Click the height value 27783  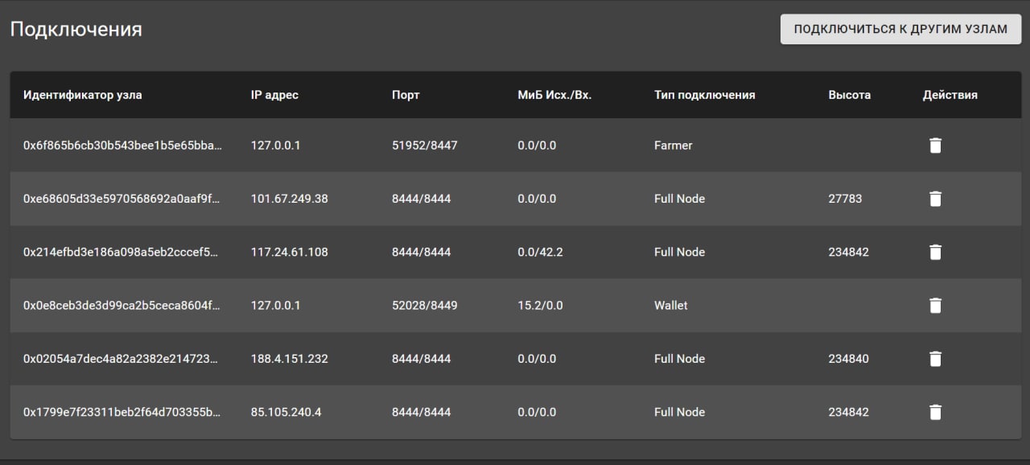[845, 199]
